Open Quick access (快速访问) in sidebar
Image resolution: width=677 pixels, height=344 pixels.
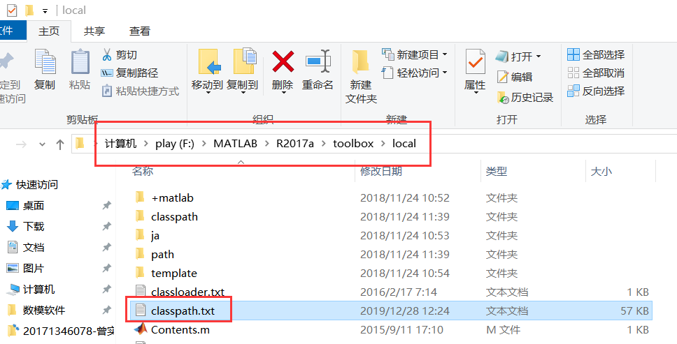coord(29,185)
